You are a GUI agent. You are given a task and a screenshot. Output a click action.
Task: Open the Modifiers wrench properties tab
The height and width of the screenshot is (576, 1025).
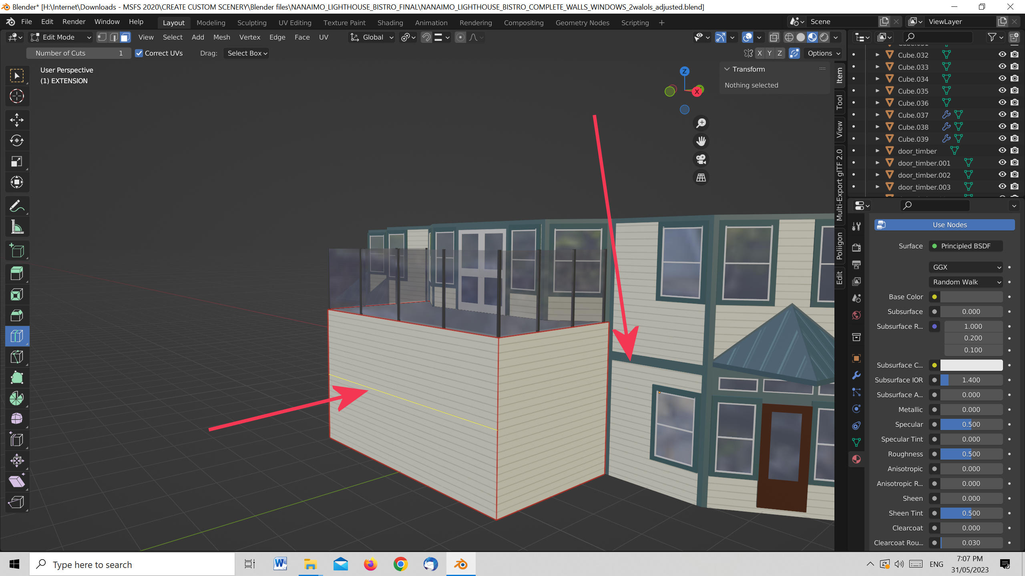[856, 375]
